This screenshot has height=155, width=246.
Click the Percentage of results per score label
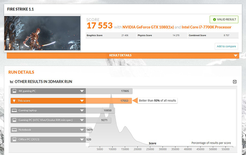click(x=211, y=143)
